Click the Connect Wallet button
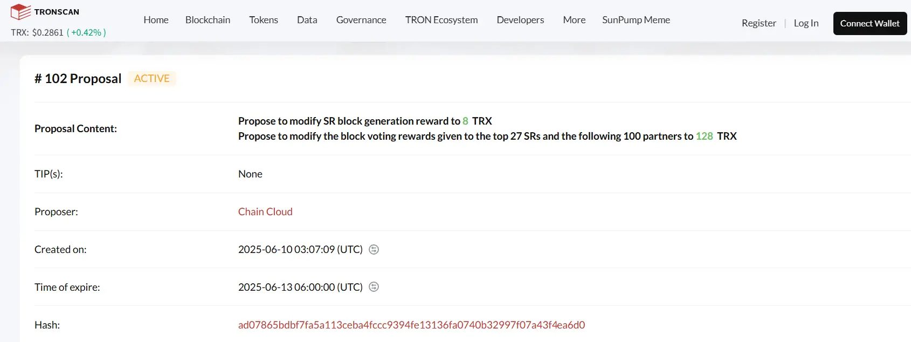Image resolution: width=911 pixels, height=342 pixels. coord(869,23)
